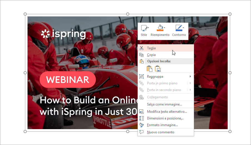Open Dimensioni e posizione...

[165, 118]
